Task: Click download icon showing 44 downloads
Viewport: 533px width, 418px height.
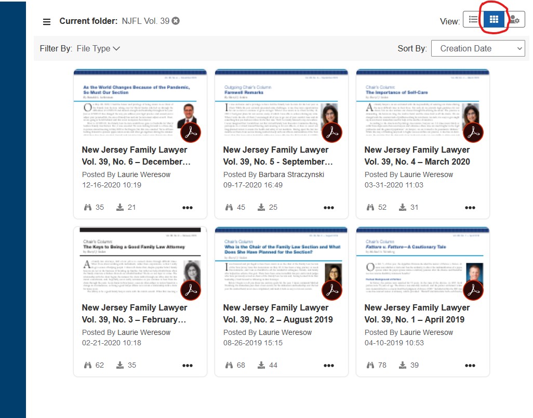Action: pyautogui.click(x=261, y=365)
